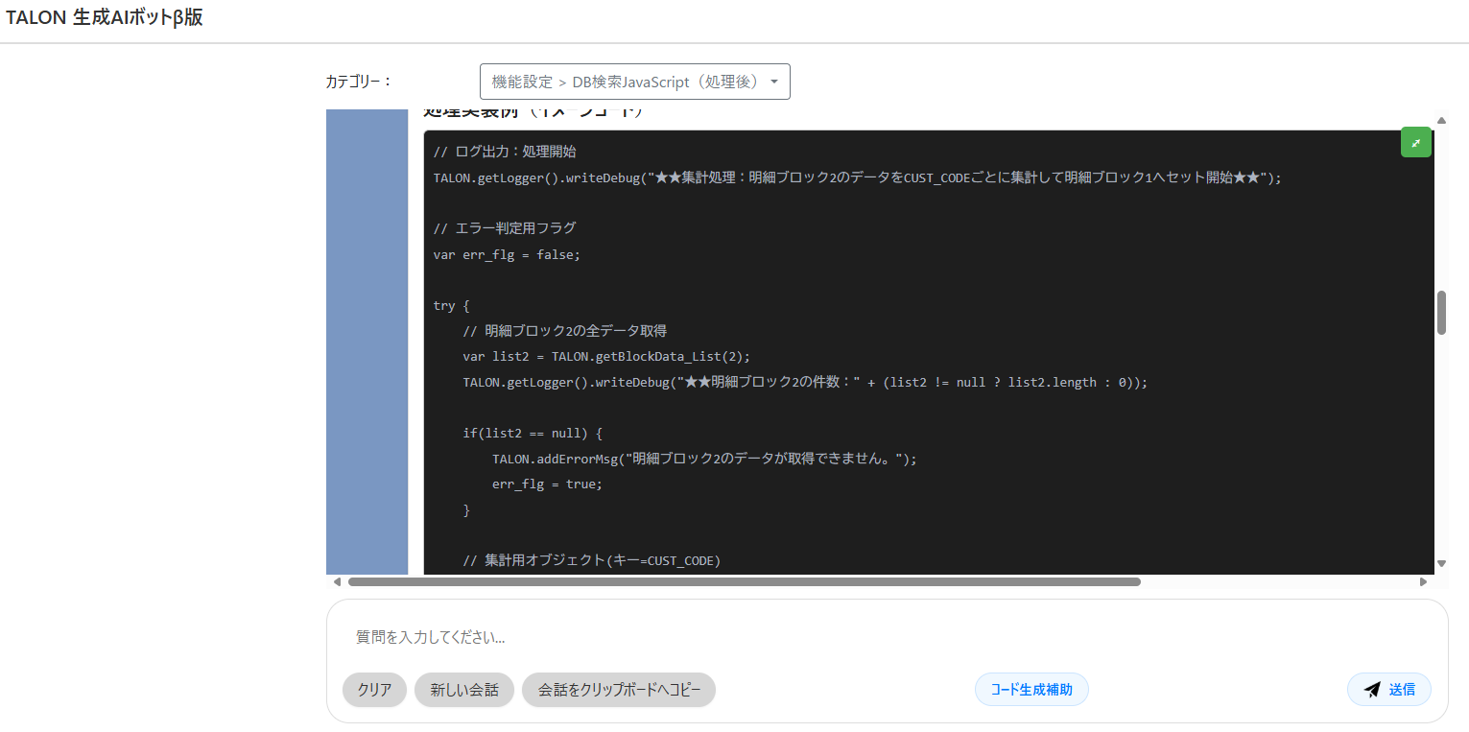Click the horizontal scroll right arrow
This screenshot has width=1469, height=732.
[1423, 581]
